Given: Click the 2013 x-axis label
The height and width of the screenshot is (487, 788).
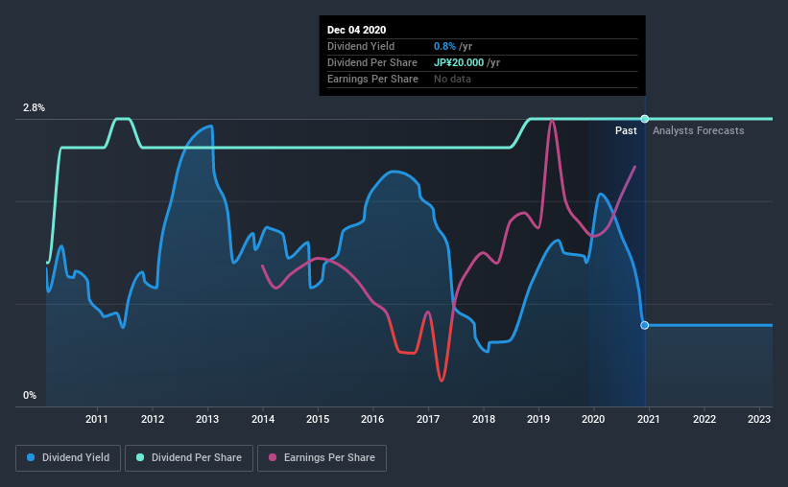Looking at the screenshot, I should click(207, 419).
